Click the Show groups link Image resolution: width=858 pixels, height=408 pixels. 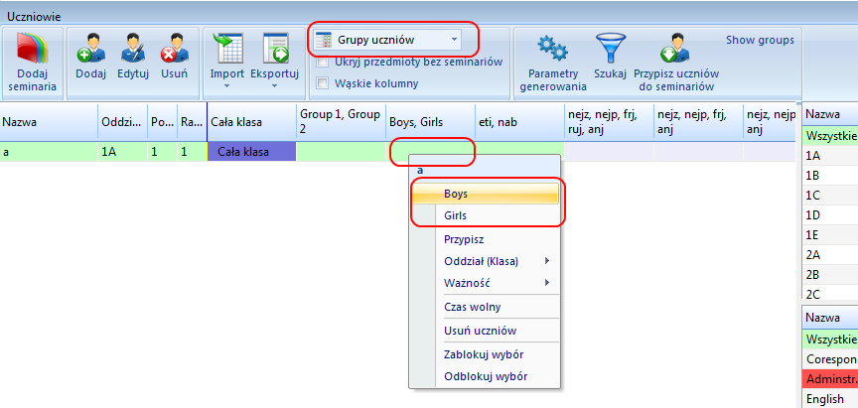pyautogui.click(x=760, y=40)
